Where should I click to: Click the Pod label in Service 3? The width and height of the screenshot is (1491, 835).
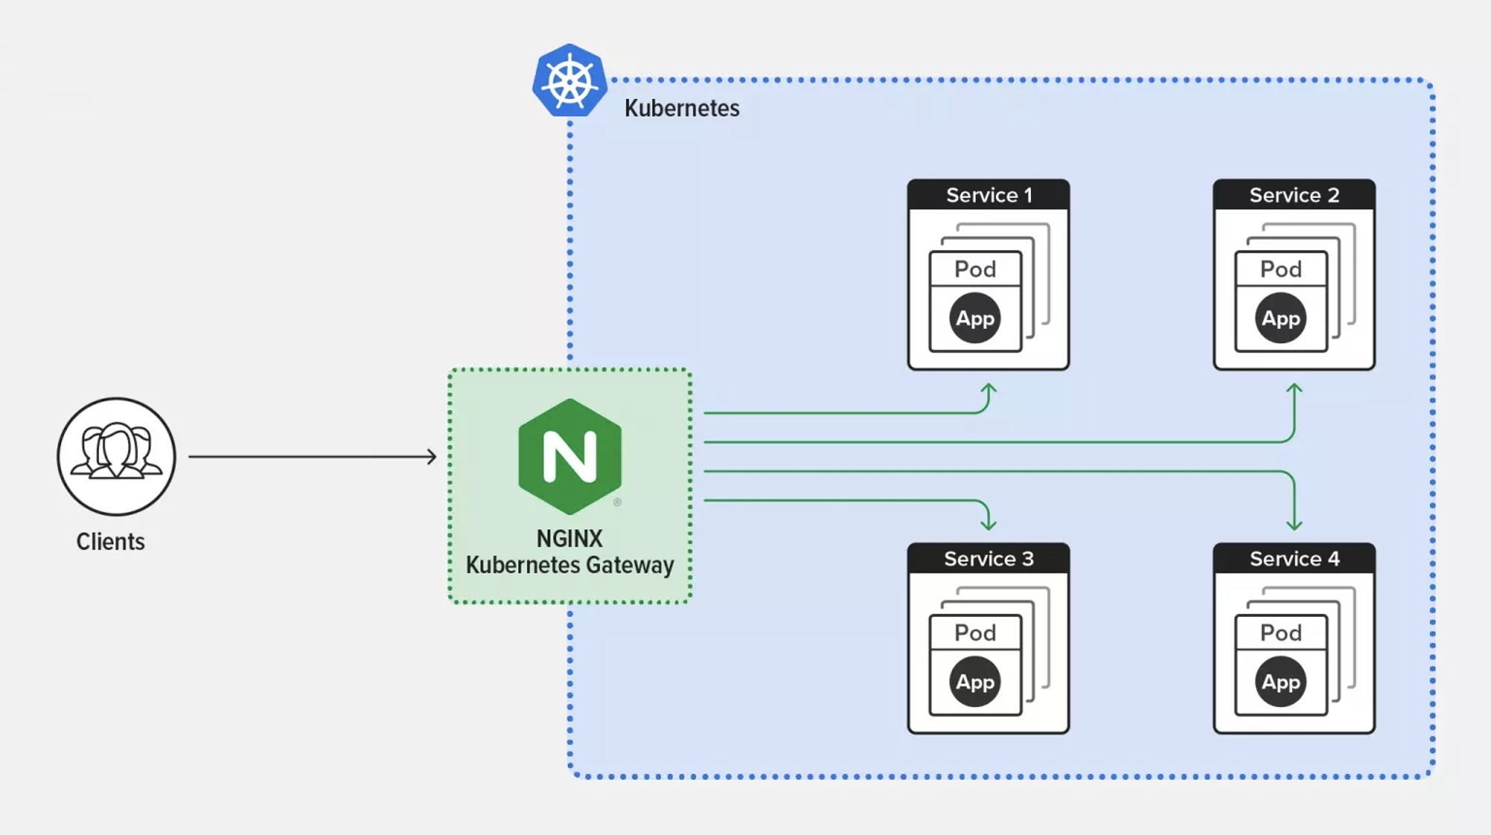pos(975,632)
